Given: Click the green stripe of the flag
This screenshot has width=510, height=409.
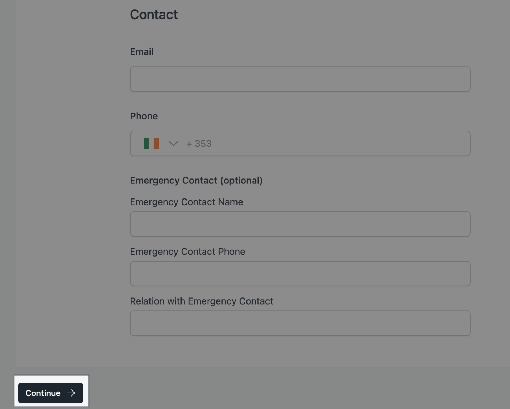Looking at the screenshot, I should (x=146, y=144).
